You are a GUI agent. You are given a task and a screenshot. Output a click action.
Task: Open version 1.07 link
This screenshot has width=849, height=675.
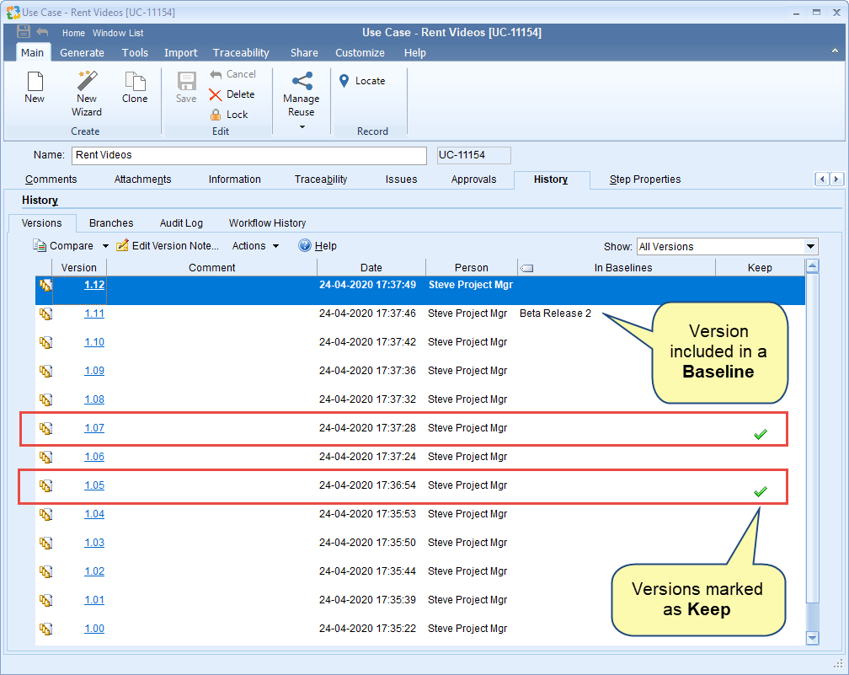pos(94,428)
